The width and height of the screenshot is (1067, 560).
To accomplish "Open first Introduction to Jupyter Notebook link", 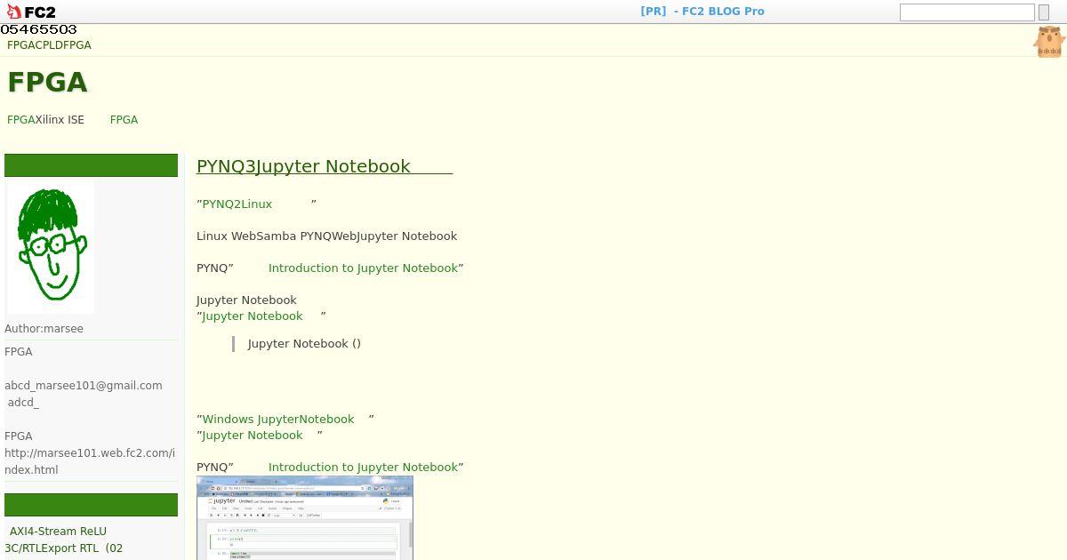I will [363, 268].
